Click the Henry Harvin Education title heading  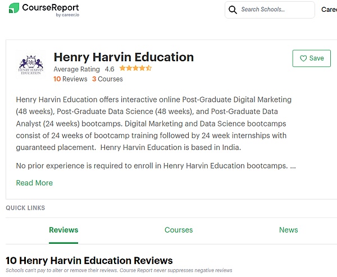tap(124, 57)
